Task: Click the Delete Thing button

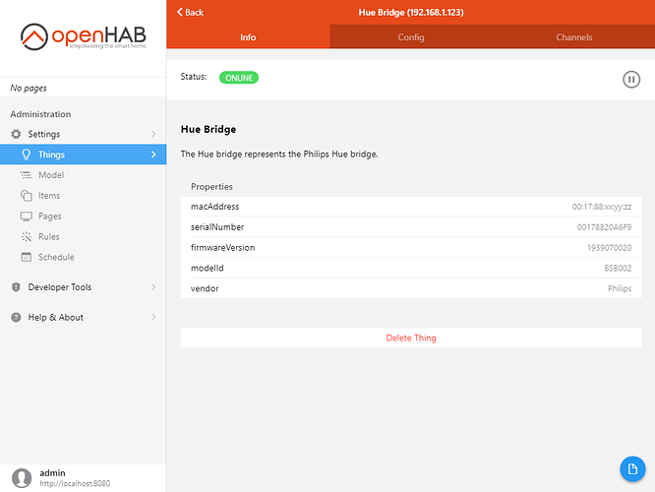Action: [x=411, y=338]
